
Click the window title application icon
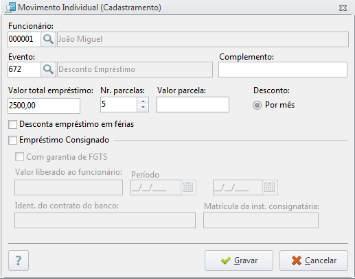click(x=11, y=8)
